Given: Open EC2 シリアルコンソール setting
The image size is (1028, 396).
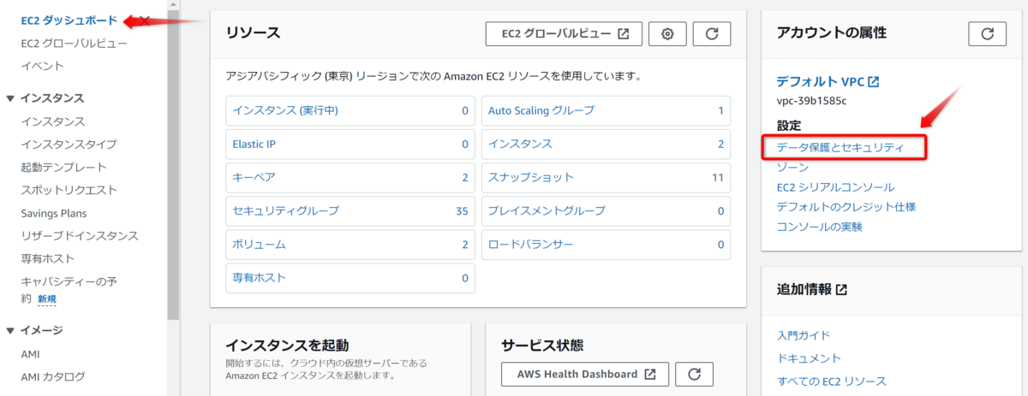Looking at the screenshot, I should 835,187.
